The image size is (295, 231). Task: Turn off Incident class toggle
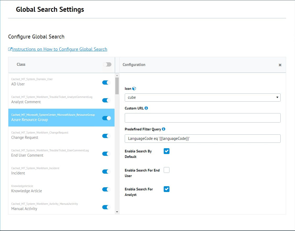[x=106, y=172]
